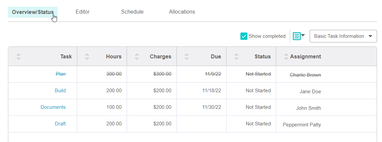Image resolution: width=382 pixels, height=142 pixels.
Task: Expand the Basic Task Information dropdown
Action: coord(343,36)
